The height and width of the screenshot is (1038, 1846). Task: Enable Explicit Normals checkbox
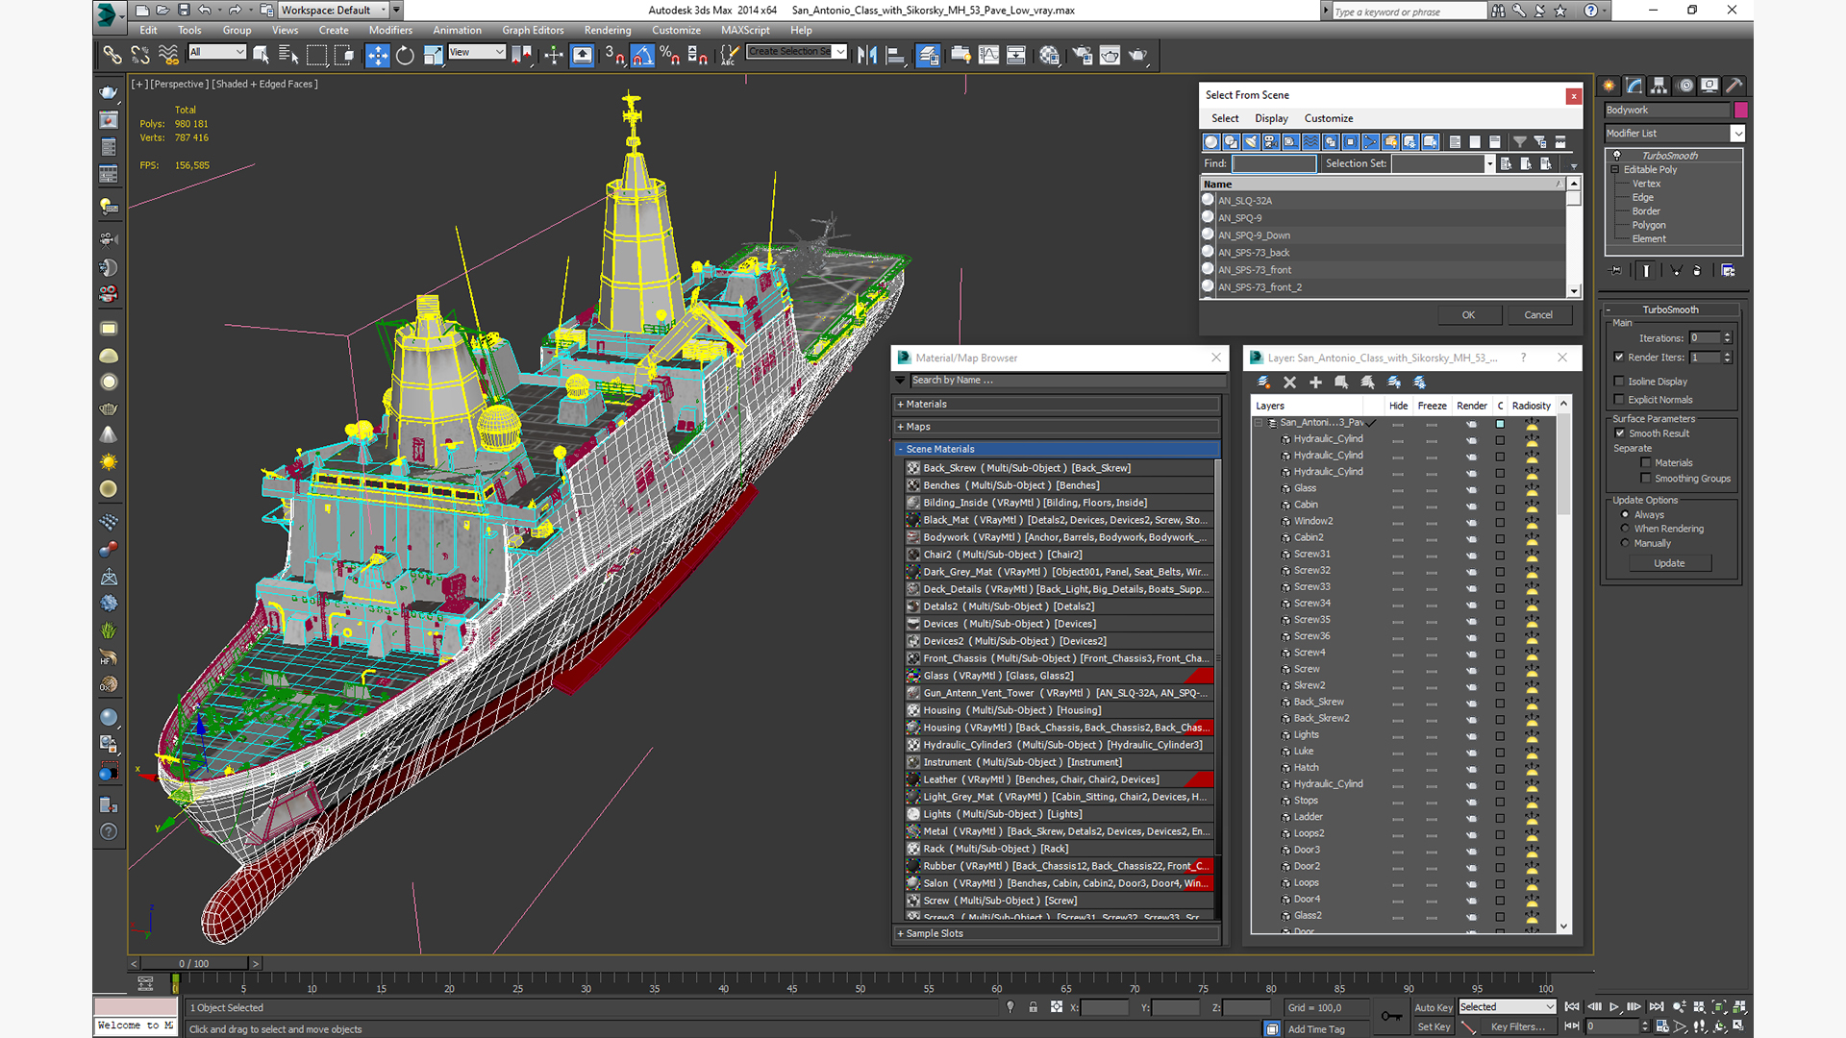[x=1619, y=400]
